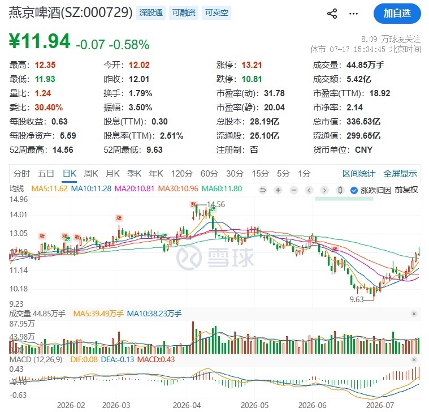Click the share icon
This screenshot has width=429, height=412.
click(x=332, y=14)
